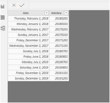This screenshot has height=103, width=110.
Task: Open the datekey column filter dropdown
Action: tap(66, 13)
